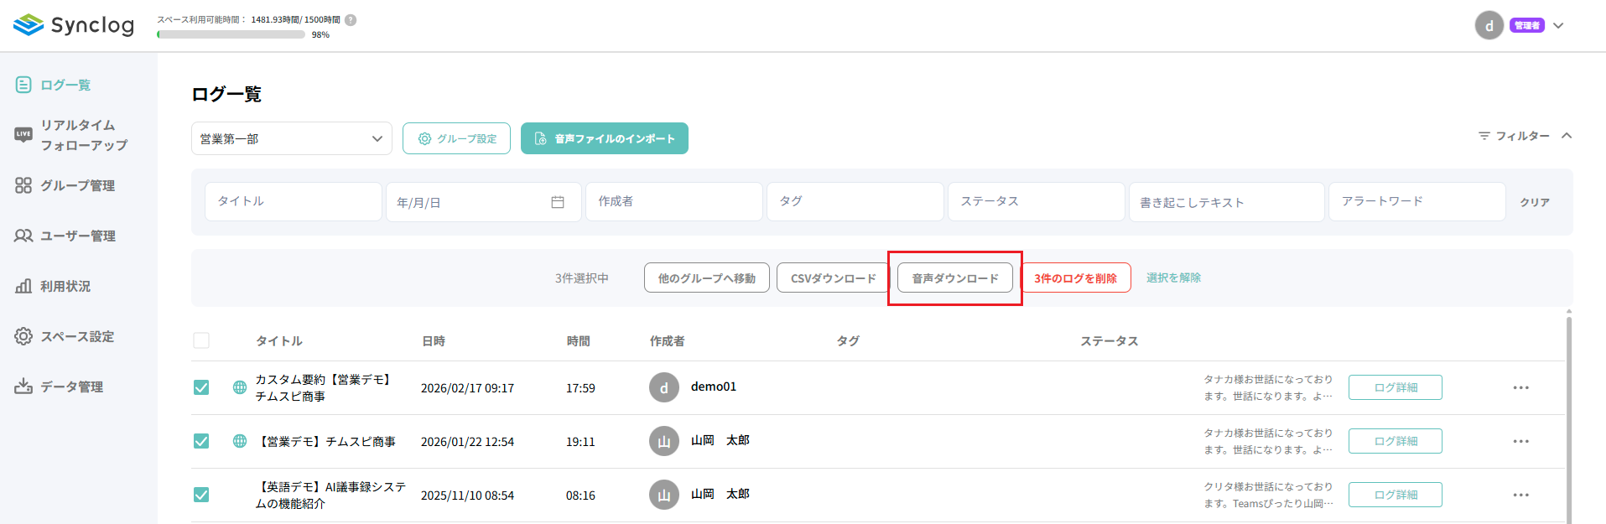Toggle the select-all checkbox in table header
The height and width of the screenshot is (524, 1606).
pos(201,340)
